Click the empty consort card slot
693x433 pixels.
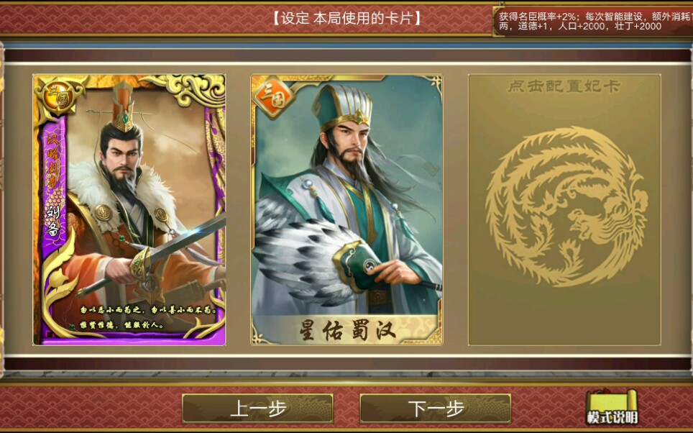[x=564, y=209]
